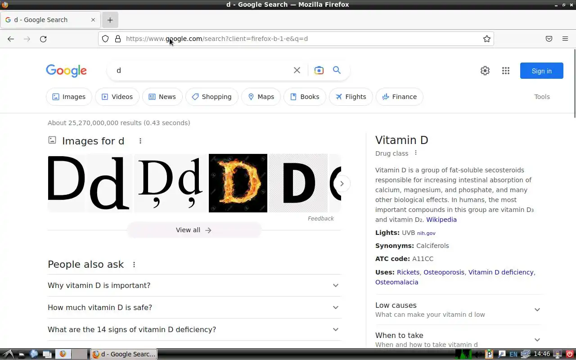Expand the When to take section
The width and height of the screenshot is (576, 360).
(458, 339)
